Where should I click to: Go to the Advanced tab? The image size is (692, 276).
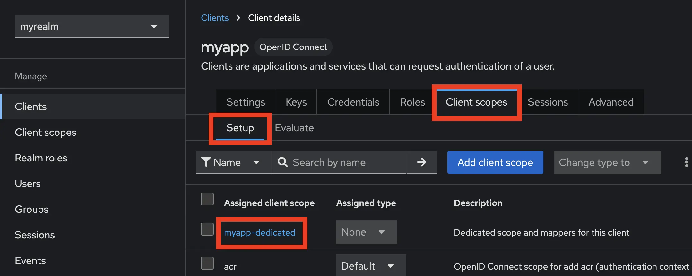pyautogui.click(x=611, y=102)
